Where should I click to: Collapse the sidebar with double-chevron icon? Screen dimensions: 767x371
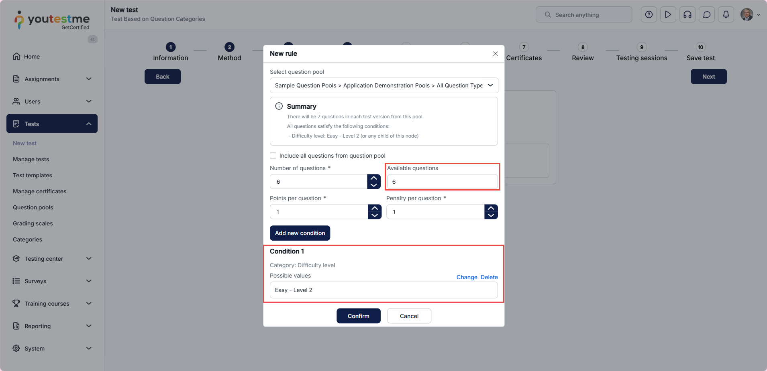click(93, 39)
